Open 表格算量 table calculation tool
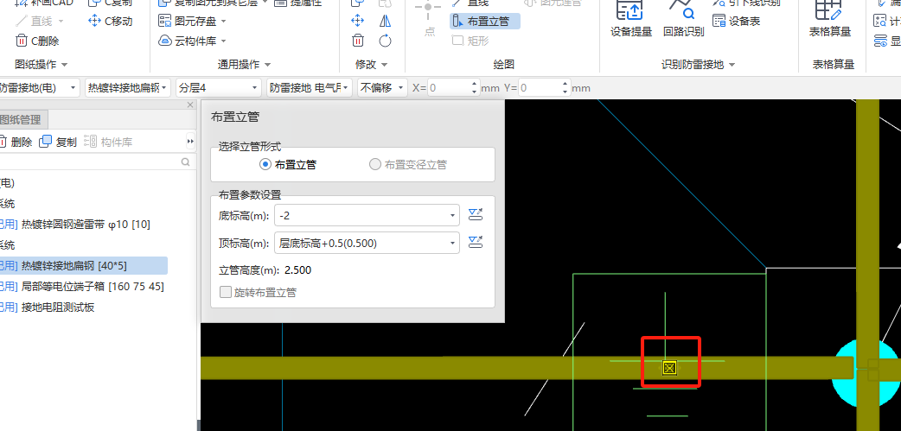 click(830, 20)
